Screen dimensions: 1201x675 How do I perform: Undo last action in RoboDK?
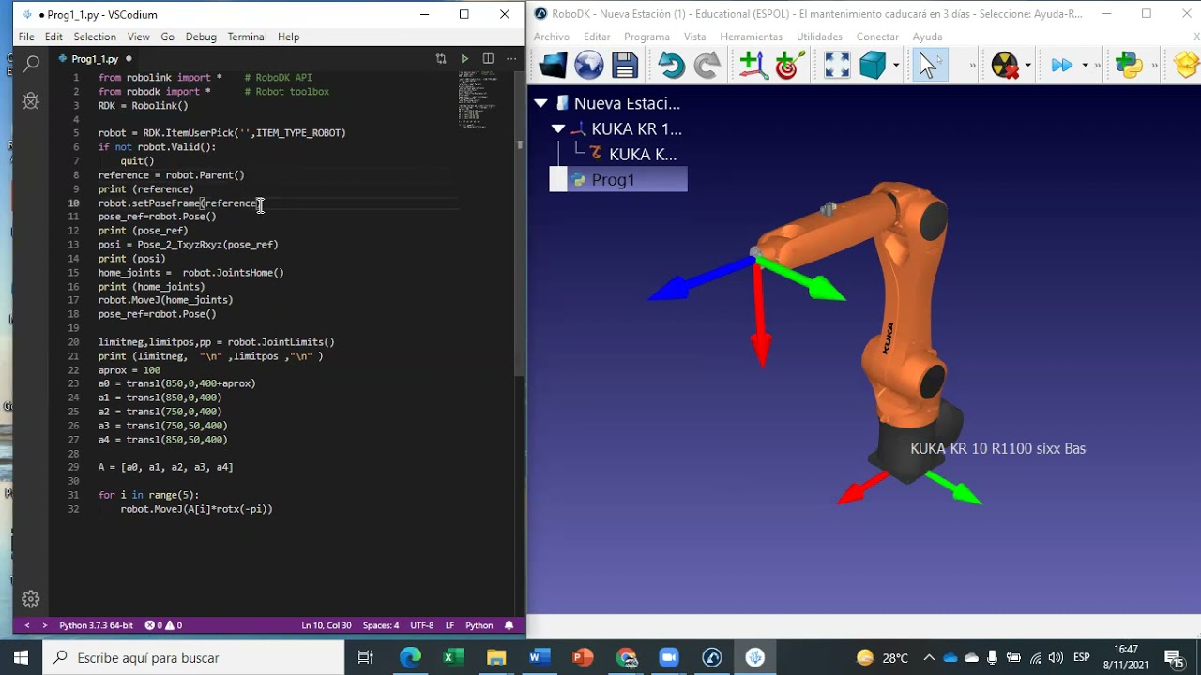click(x=671, y=65)
